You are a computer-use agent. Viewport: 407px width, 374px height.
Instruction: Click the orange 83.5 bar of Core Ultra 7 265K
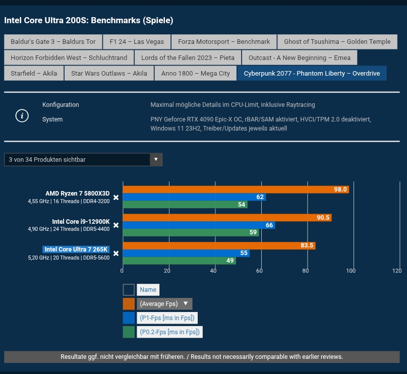click(219, 245)
